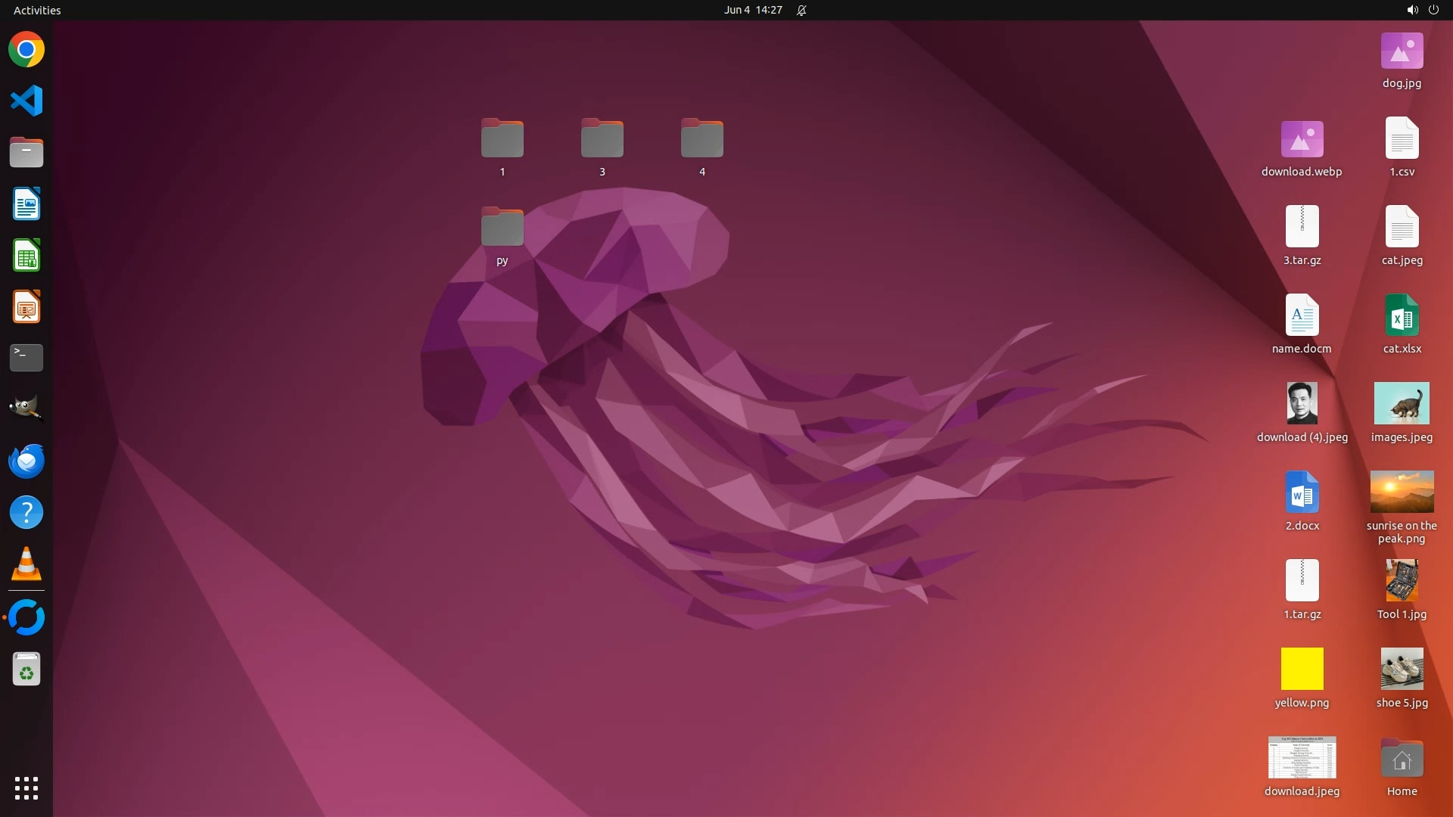Image resolution: width=1453 pixels, height=817 pixels.
Task: Open Google Chrome from the dock
Action: [26, 50]
